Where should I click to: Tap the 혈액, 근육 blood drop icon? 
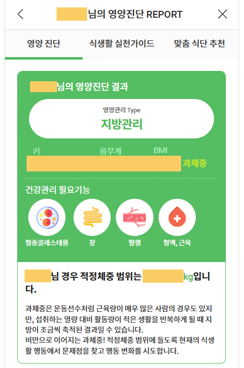(177, 217)
